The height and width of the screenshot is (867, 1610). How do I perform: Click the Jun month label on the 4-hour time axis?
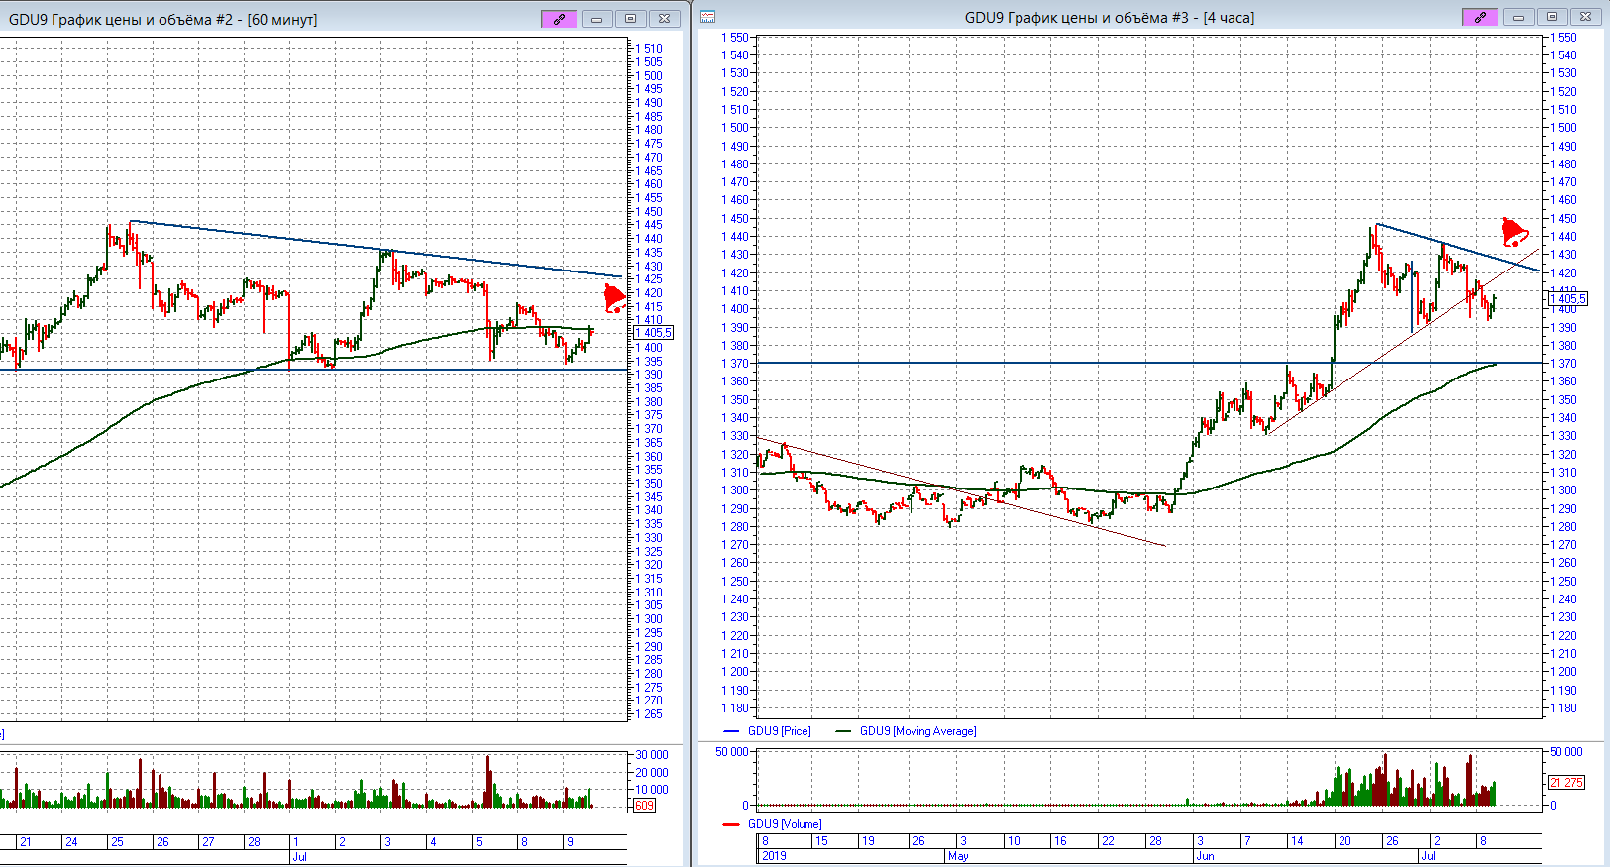coord(1205,856)
